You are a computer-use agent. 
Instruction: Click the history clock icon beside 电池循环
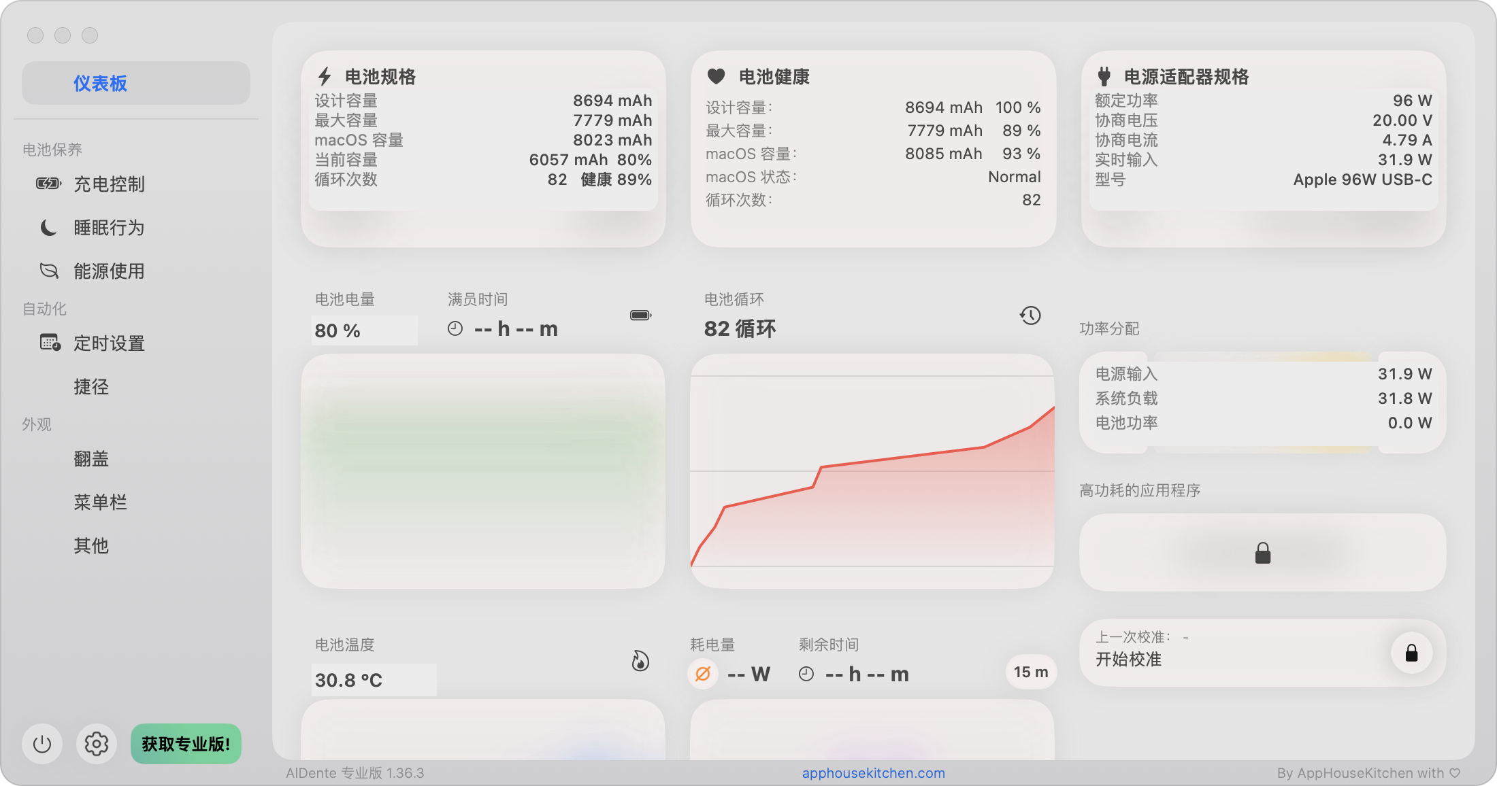point(1031,315)
